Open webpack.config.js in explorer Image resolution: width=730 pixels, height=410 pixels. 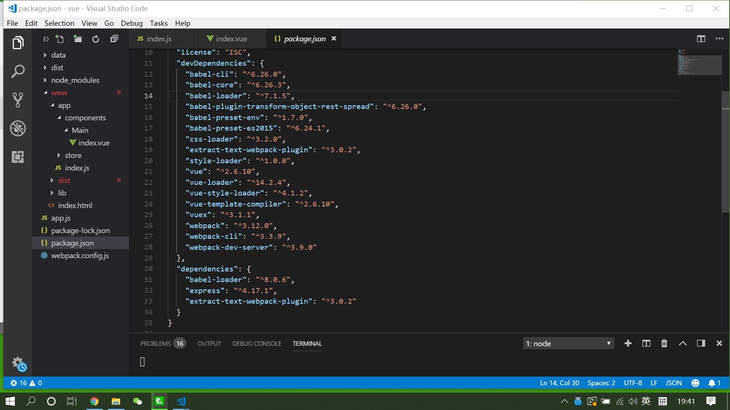click(80, 255)
